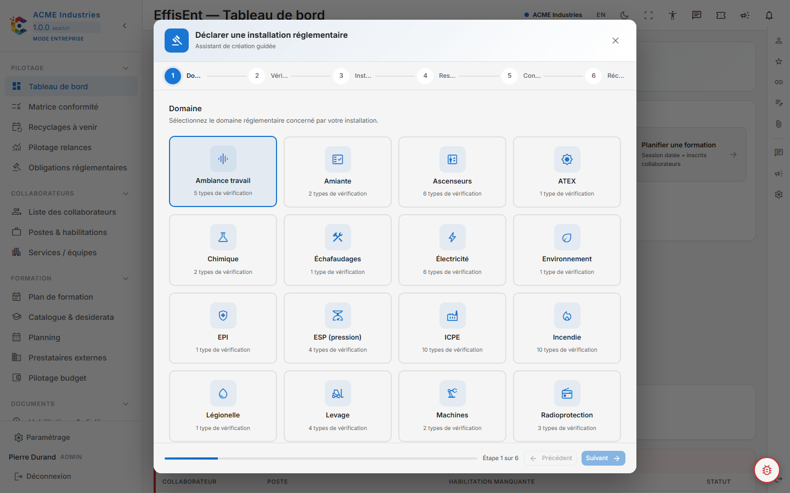
Task: Select the ATEX domain card
Action: pos(567,172)
